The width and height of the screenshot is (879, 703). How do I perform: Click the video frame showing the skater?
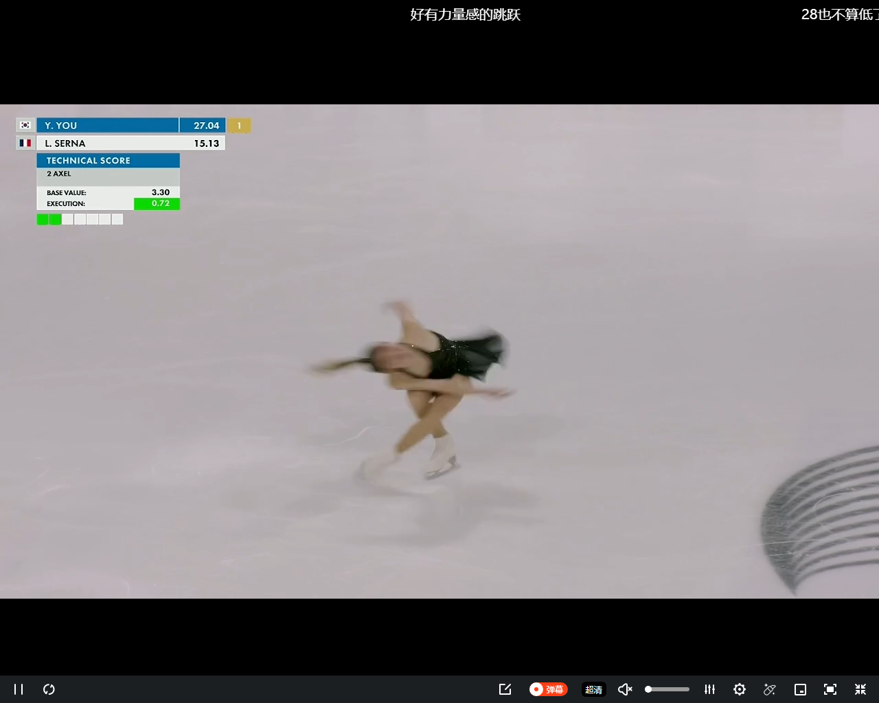click(439, 351)
